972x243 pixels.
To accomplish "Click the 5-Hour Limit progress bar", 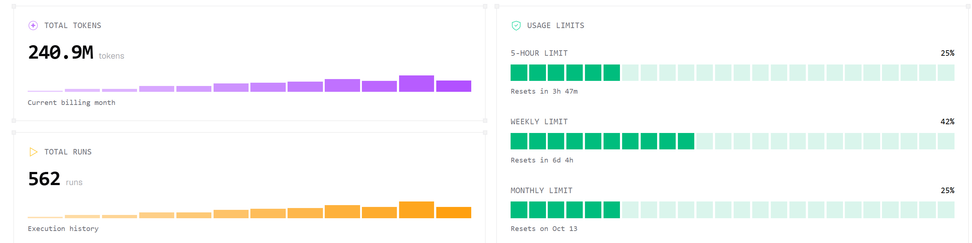I will click(x=732, y=72).
